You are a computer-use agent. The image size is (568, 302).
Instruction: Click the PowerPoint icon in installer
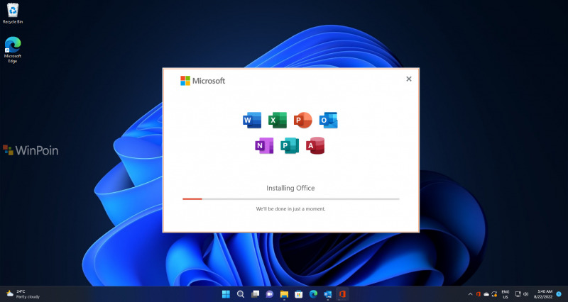point(303,120)
